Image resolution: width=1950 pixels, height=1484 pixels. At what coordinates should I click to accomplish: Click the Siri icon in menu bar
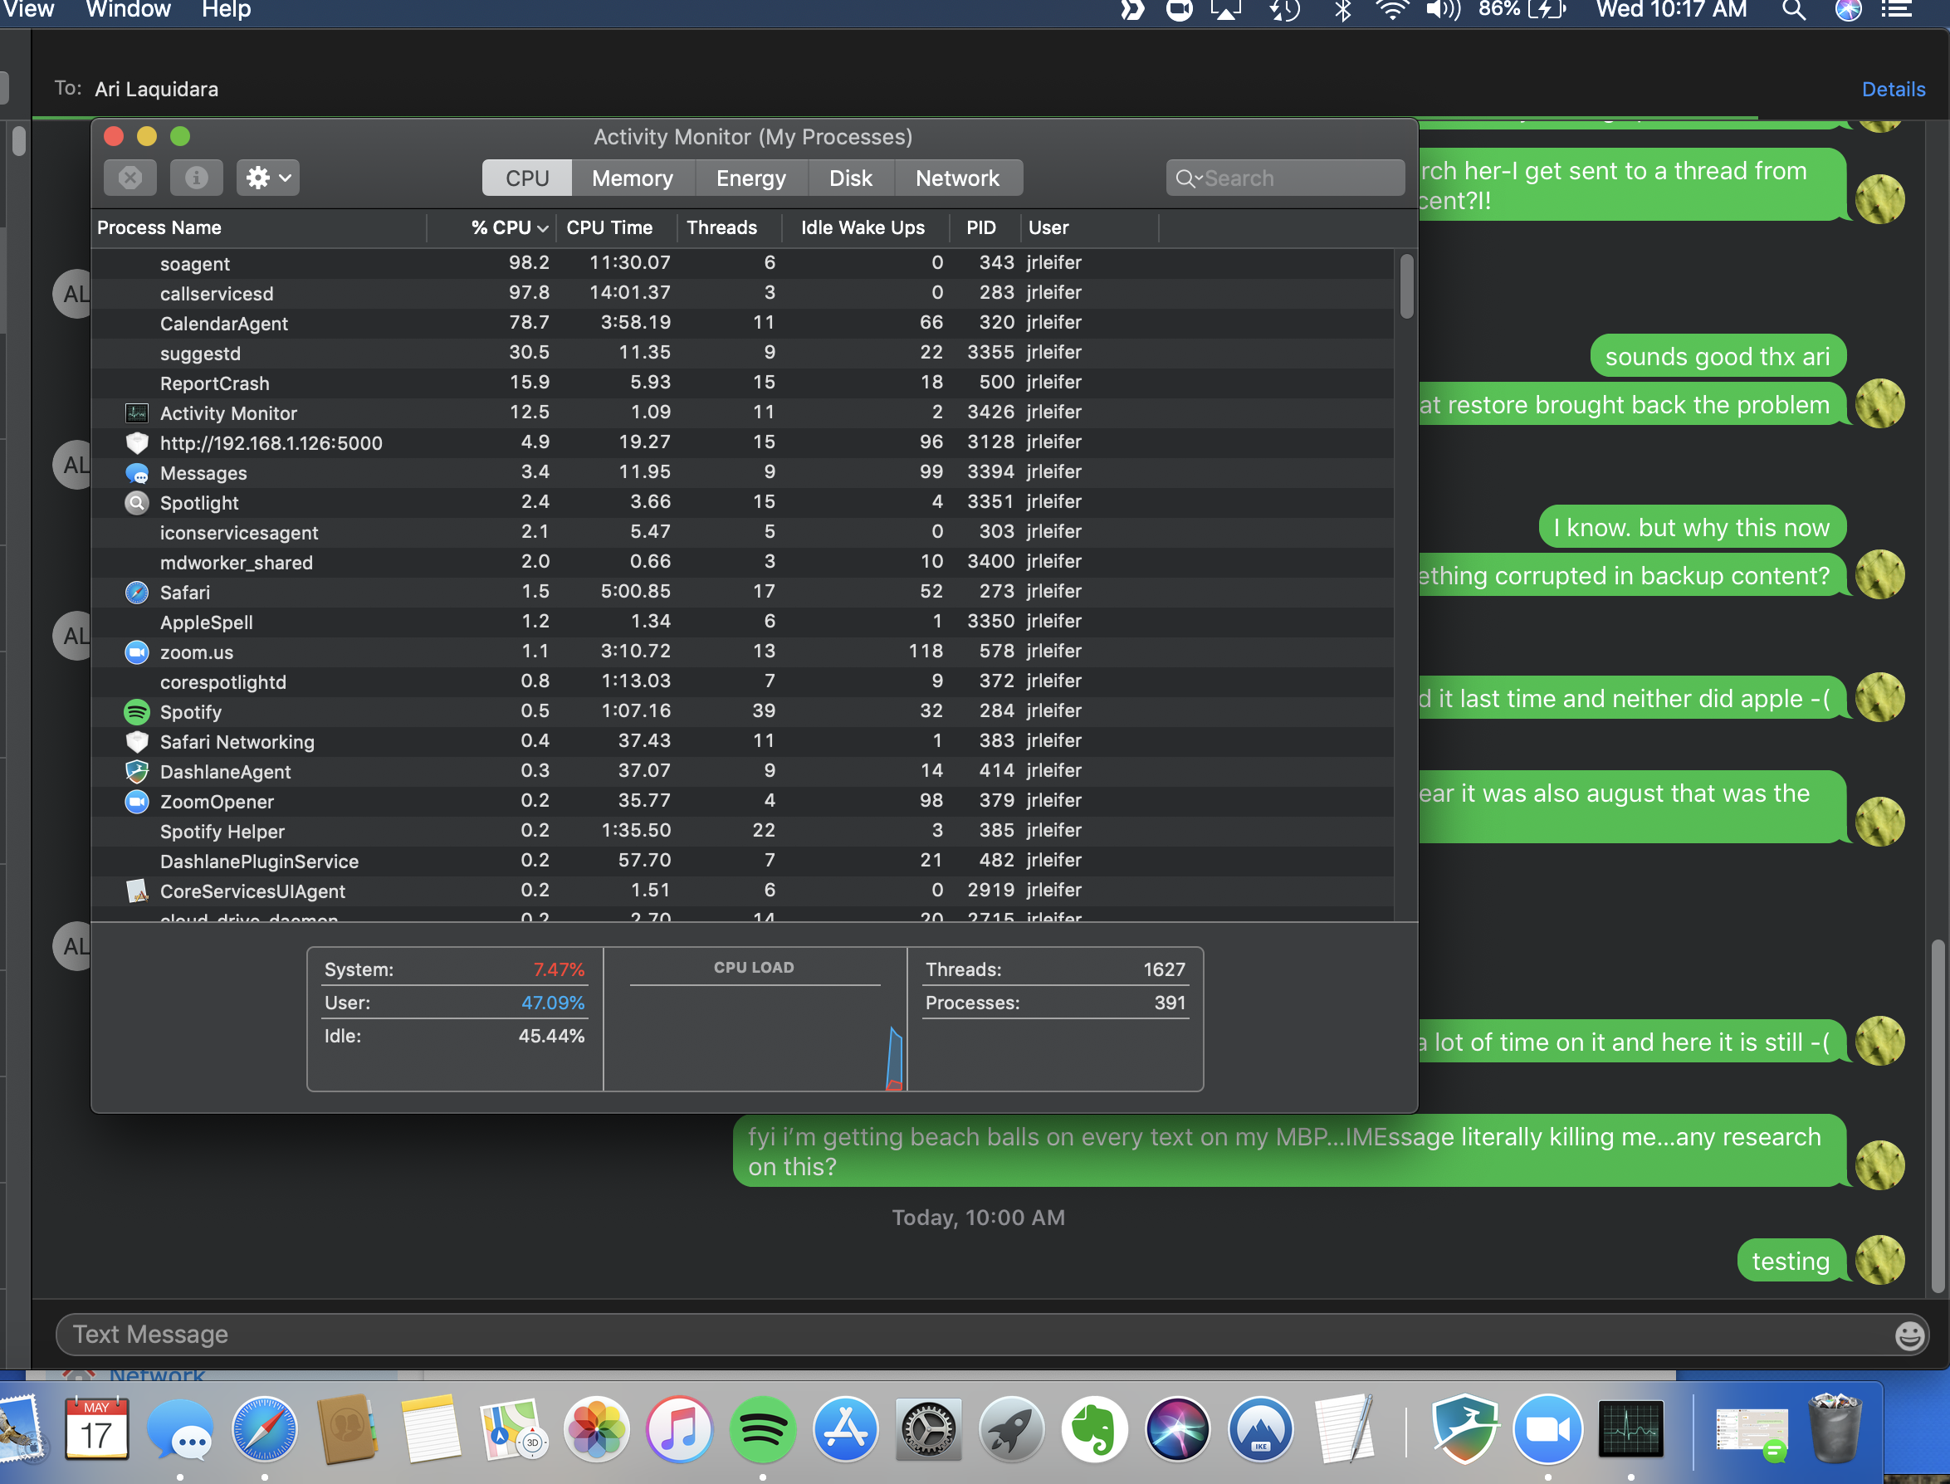click(1848, 11)
